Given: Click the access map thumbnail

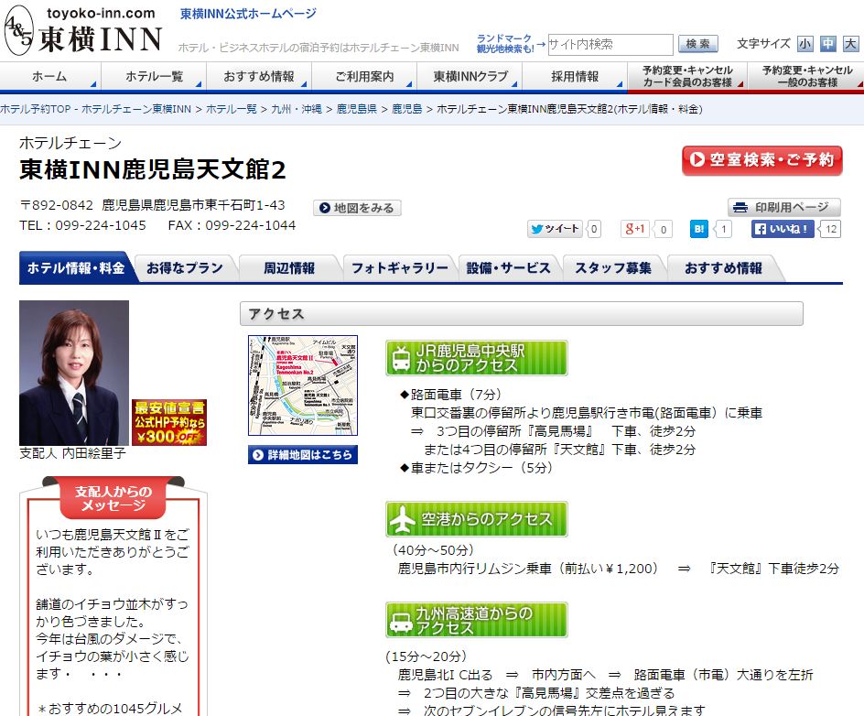Looking at the screenshot, I should (303, 385).
